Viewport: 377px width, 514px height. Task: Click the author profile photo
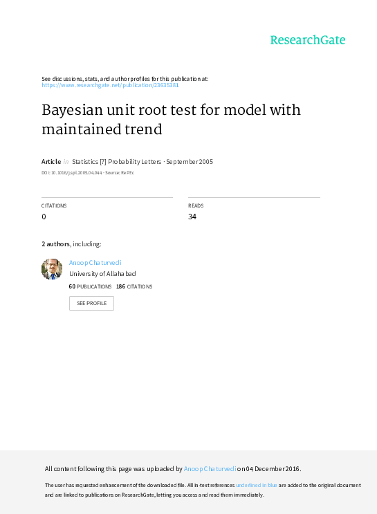(52, 269)
